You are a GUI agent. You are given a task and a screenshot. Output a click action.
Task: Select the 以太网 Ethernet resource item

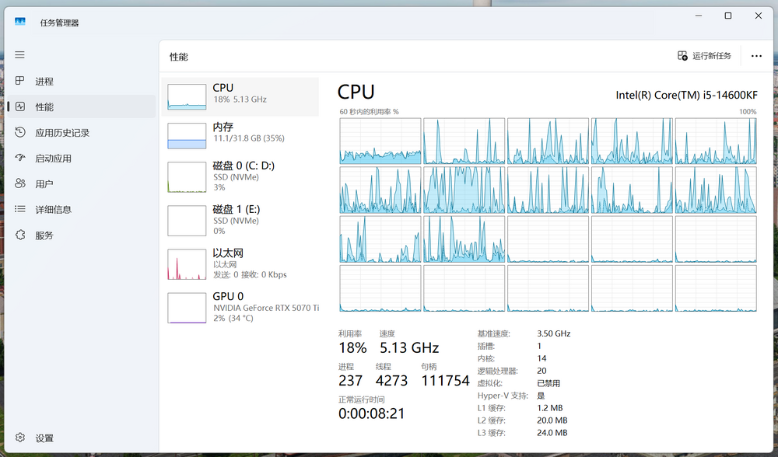[240, 263]
